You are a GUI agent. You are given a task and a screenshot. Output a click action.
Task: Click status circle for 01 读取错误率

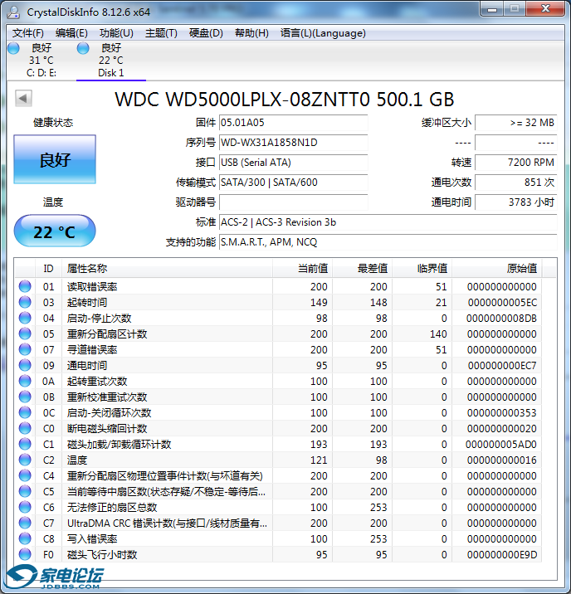point(25,286)
